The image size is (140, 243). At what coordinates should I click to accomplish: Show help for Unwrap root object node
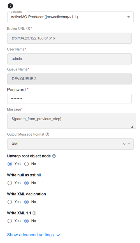pyautogui.click(x=54, y=156)
